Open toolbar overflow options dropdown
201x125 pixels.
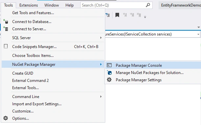145,17
